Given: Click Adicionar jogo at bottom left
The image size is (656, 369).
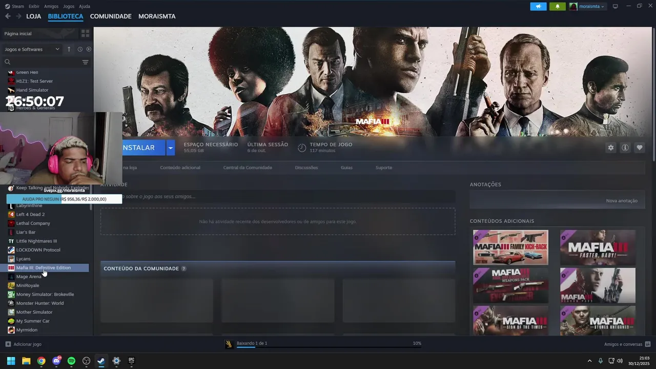Looking at the screenshot, I should [x=23, y=344].
